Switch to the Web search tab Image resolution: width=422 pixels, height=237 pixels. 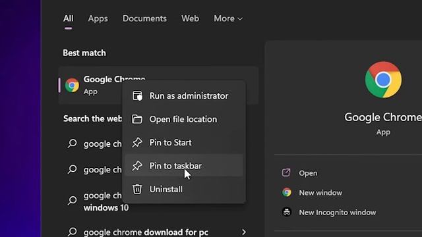point(190,18)
